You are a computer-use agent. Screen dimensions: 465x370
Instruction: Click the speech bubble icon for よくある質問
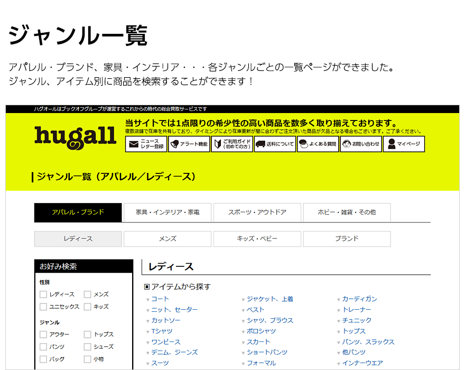click(303, 144)
